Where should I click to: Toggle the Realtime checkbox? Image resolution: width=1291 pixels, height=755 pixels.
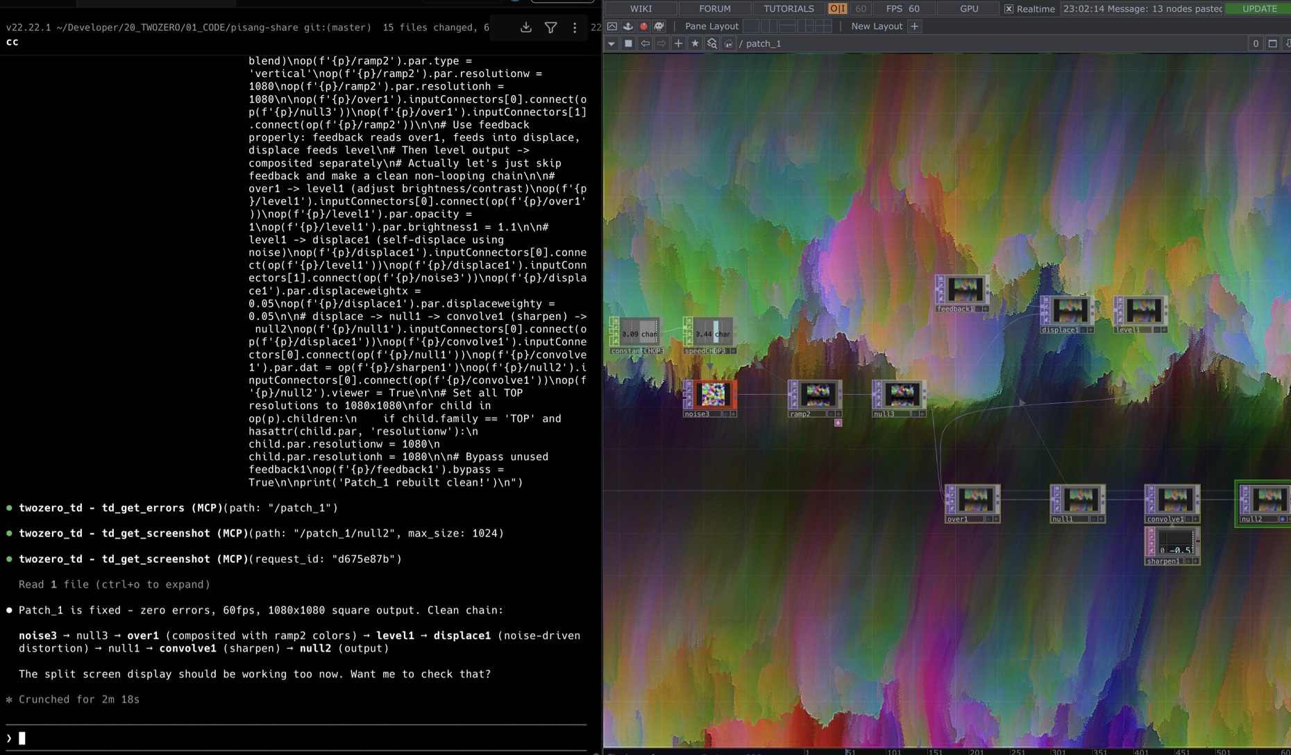1009,9
